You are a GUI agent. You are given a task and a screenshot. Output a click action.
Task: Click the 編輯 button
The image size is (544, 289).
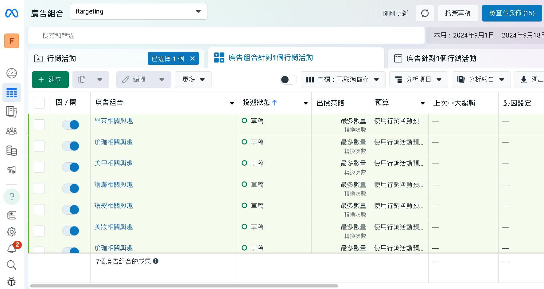tap(135, 80)
